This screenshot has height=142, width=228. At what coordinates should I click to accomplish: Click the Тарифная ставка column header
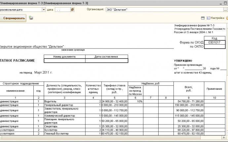[115, 89]
